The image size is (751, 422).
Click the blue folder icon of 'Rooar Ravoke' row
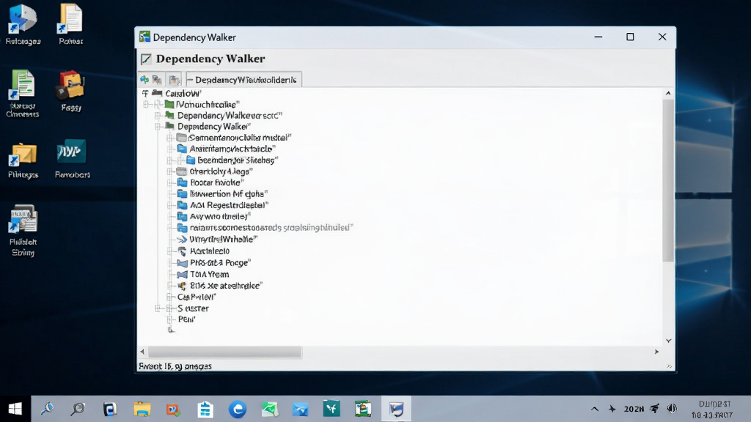click(182, 182)
